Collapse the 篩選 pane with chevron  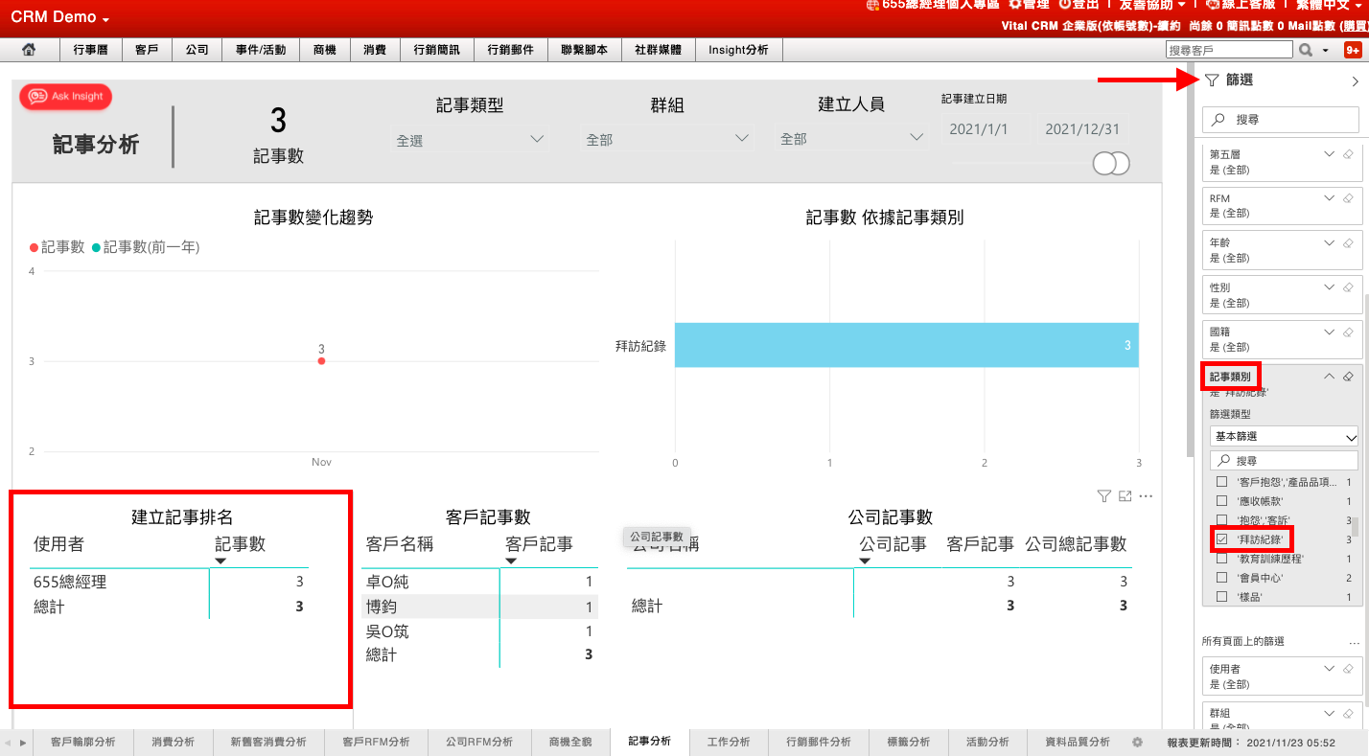(x=1355, y=81)
